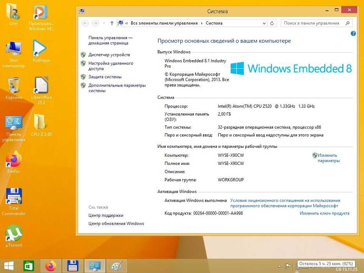Image resolution: width=364 pixels, height=273 pixels.
Task: Select the Control Panel taskbar button
Action: (x=95, y=266)
